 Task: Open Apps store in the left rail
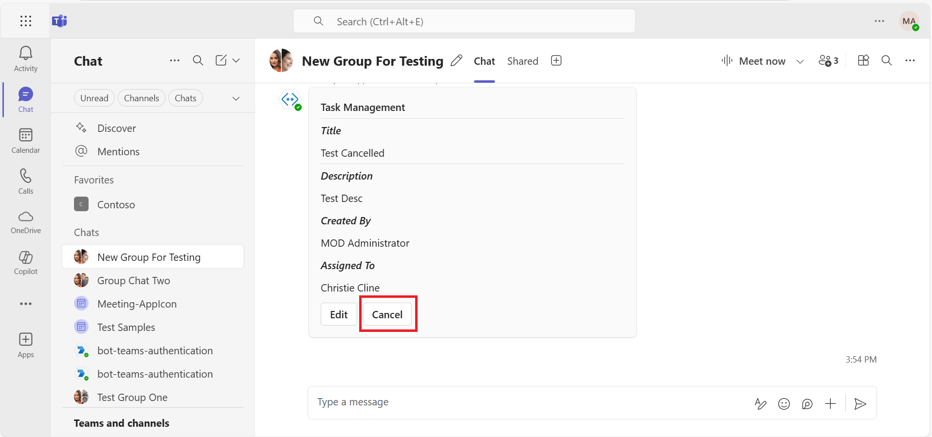(26, 346)
